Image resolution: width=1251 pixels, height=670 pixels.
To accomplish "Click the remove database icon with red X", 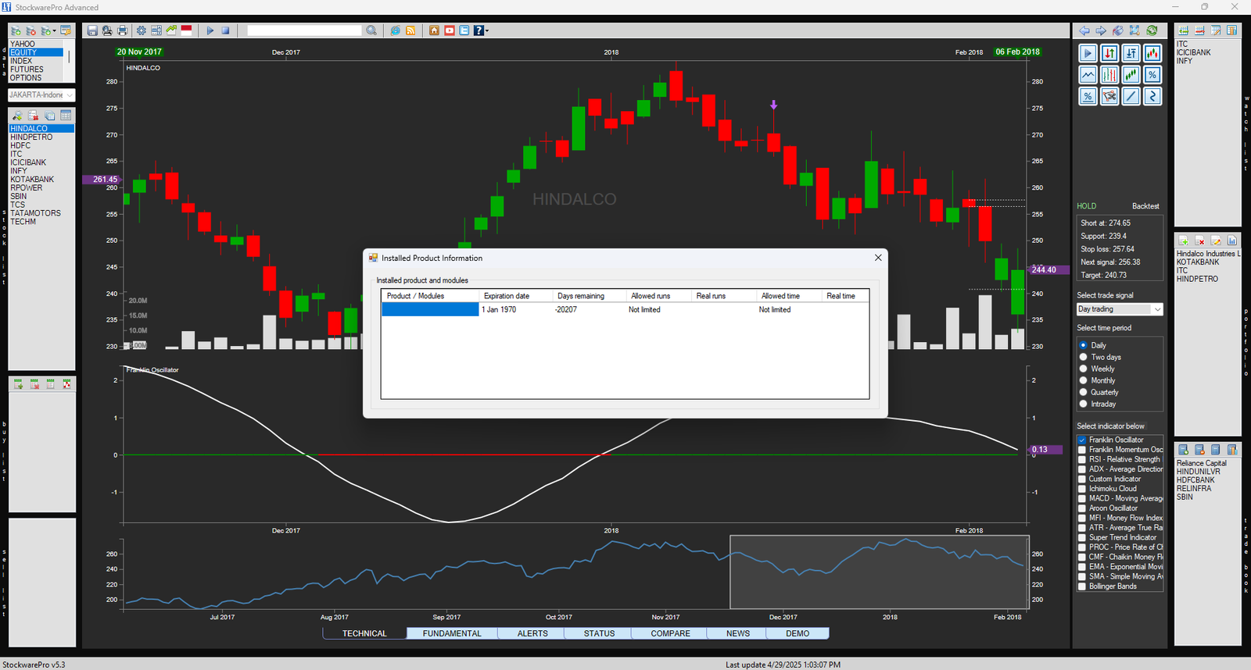I will (x=31, y=30).
